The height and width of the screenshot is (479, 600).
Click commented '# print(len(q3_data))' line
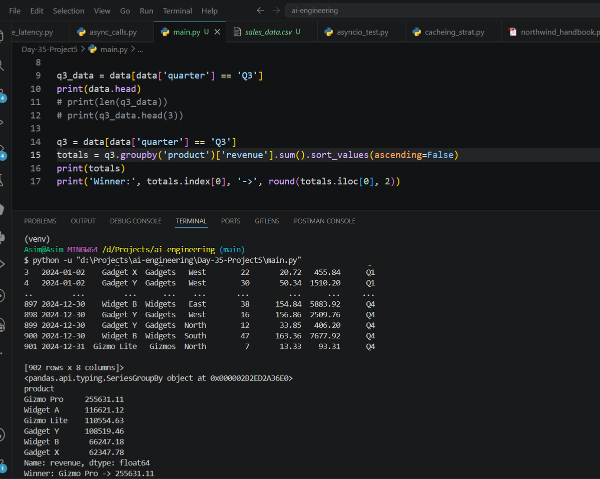112,102
